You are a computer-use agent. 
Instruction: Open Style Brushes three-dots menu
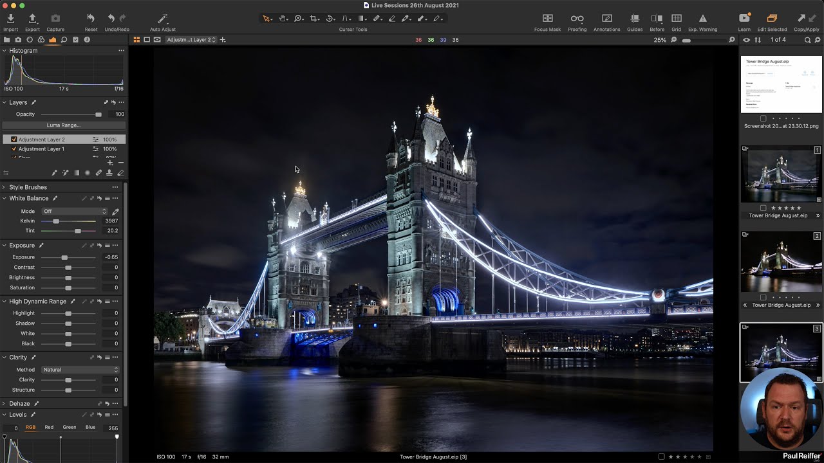[x=115, y=187]
